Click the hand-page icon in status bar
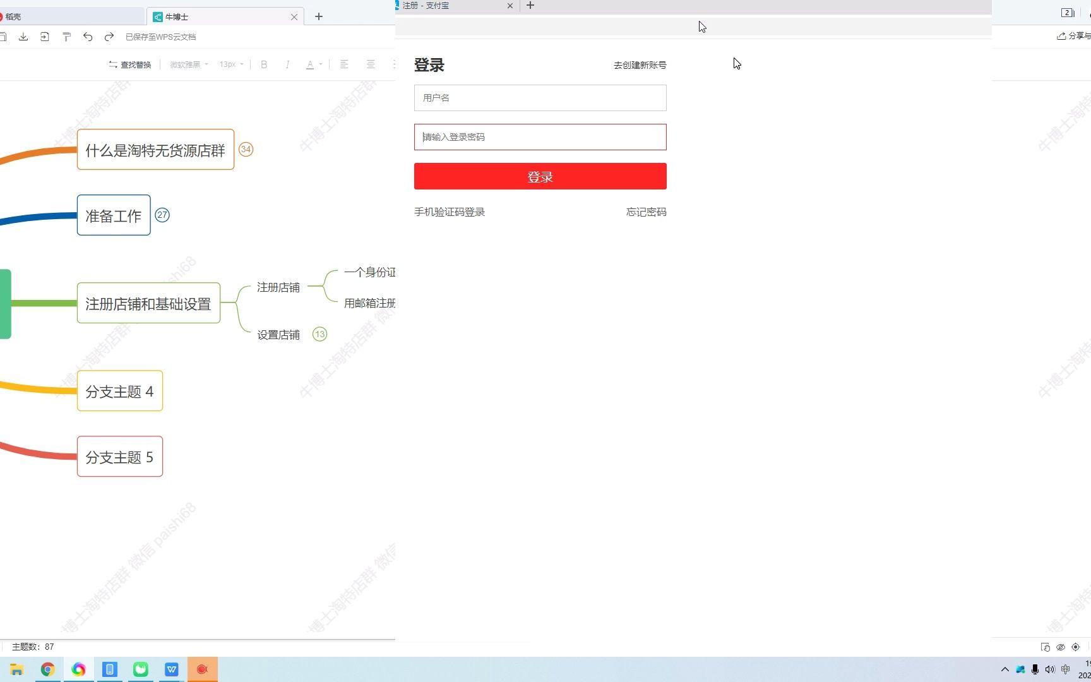The image size is (1091, 682). (x=1046, y=647)
